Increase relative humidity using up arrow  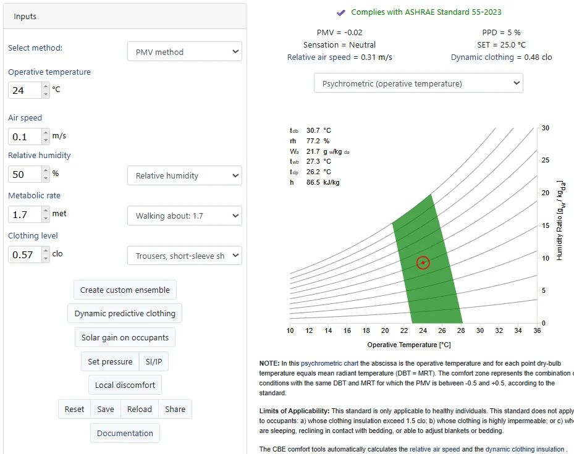pyautogui.click(x=45, y=170)
